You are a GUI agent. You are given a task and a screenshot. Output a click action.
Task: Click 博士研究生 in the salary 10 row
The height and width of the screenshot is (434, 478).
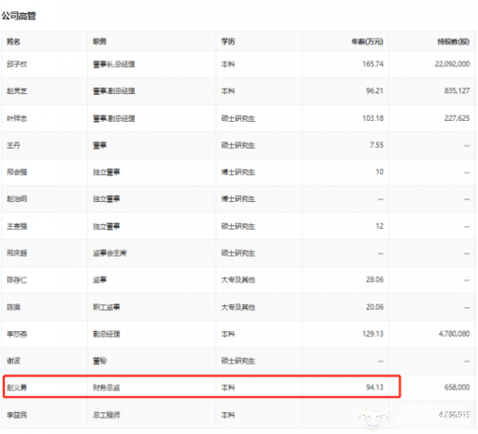coord(238,172)
